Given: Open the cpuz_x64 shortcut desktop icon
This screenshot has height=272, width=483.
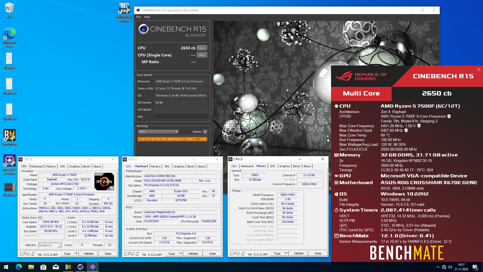Looking at the screenshot, I should [9, 164].
